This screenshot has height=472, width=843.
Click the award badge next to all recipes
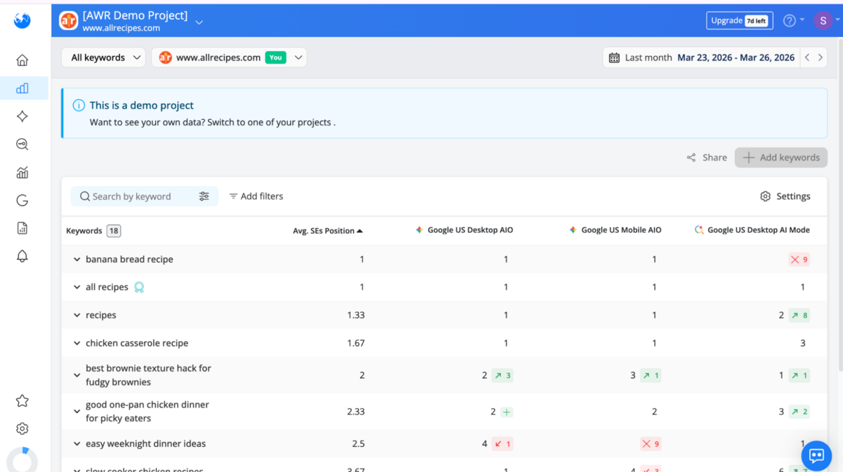click(139, 287)
